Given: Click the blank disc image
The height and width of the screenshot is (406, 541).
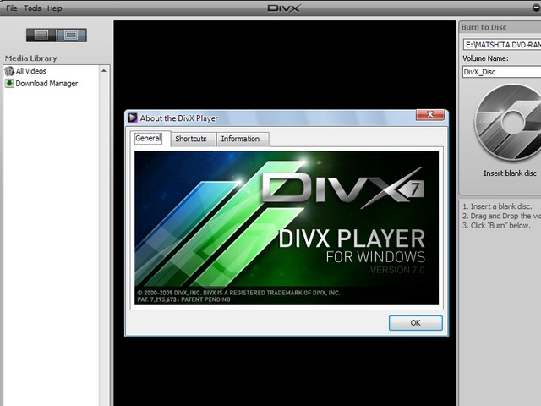Looking at the screenshot, I should 509,123.
